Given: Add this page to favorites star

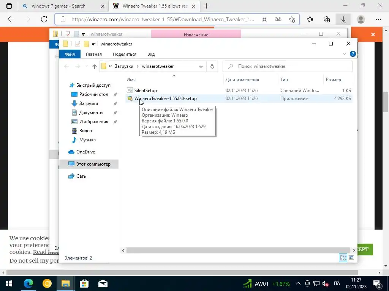Looking at the screenshot, I should [292, 19].
